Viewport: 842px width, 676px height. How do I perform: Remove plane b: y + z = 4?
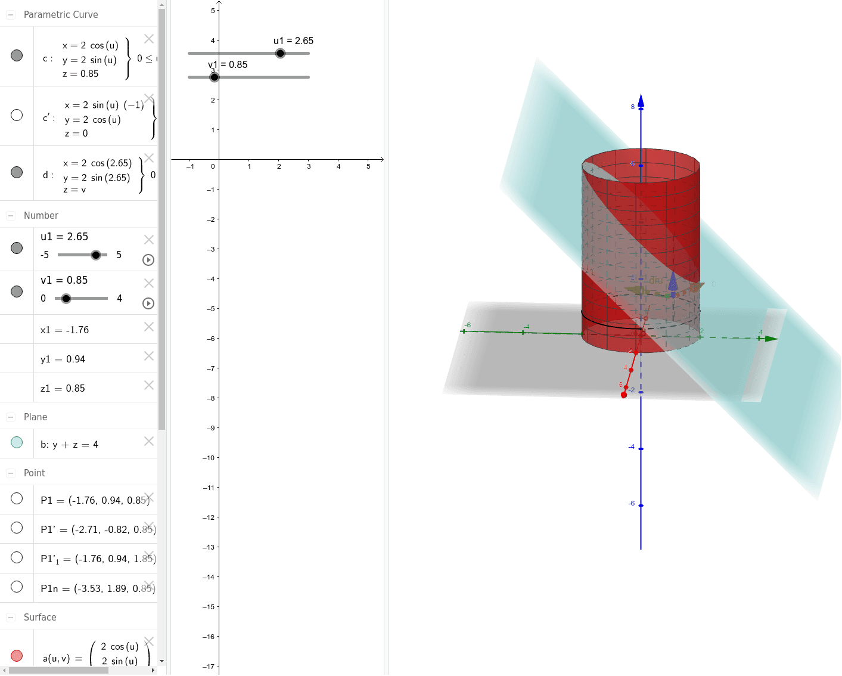(x=149, y=441)
